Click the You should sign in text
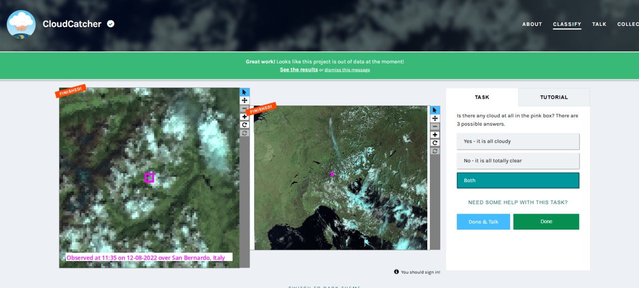 coord(420,272)
